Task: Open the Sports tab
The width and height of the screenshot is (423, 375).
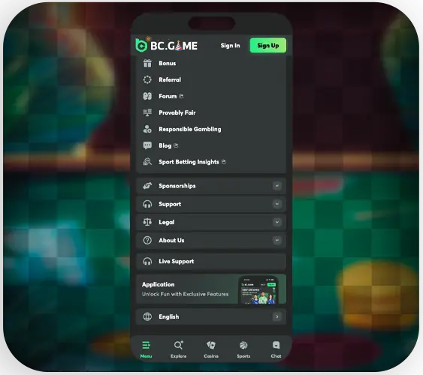Action: point(243,349)
